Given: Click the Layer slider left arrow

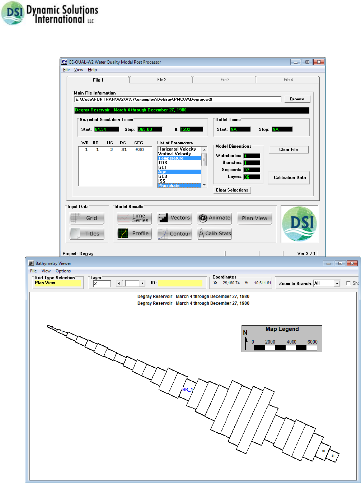Looking at the screenshot, I should pyautogui.click(x=119, y=283).
